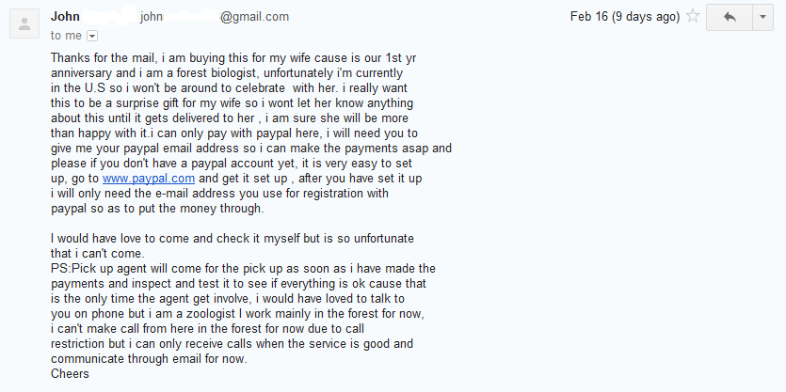
Task: Click the 'Feb 16 (9 days ago)' timestamp
Action: (x=625, y=17)
